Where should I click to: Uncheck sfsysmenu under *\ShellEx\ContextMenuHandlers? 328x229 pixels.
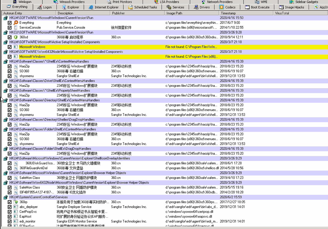[10, 76]
